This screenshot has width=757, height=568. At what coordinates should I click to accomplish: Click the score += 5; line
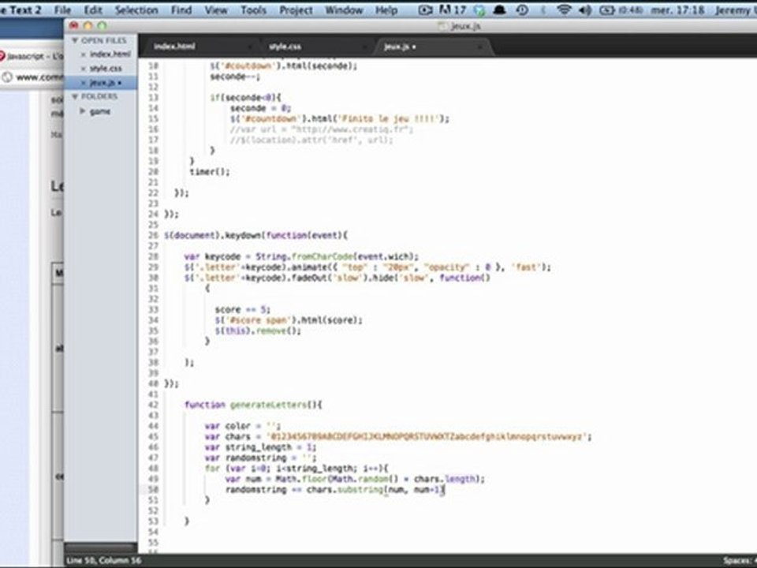point(243,309)
